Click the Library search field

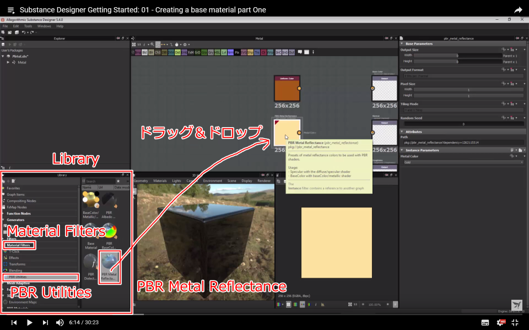(x=100, y=181)
